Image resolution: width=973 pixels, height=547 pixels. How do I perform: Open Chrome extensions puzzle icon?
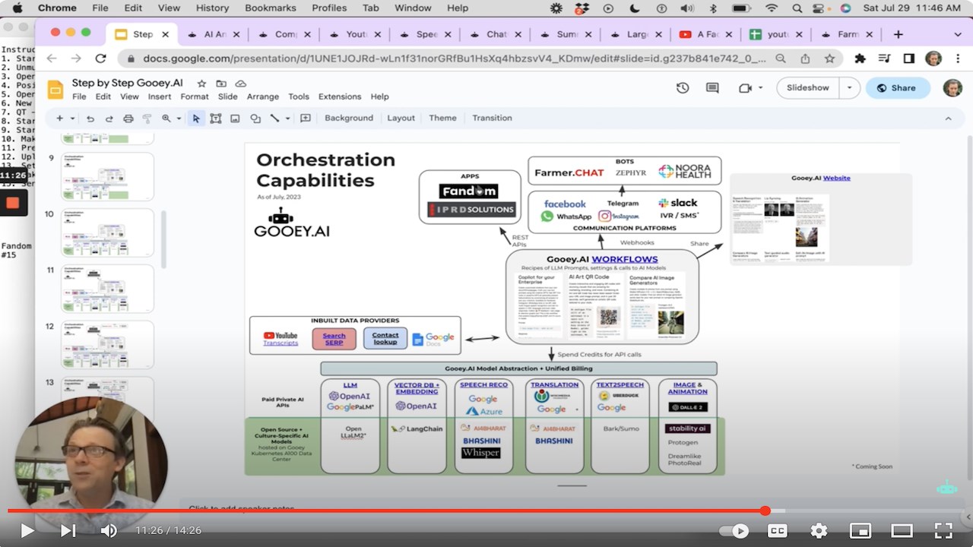(860, 58)
